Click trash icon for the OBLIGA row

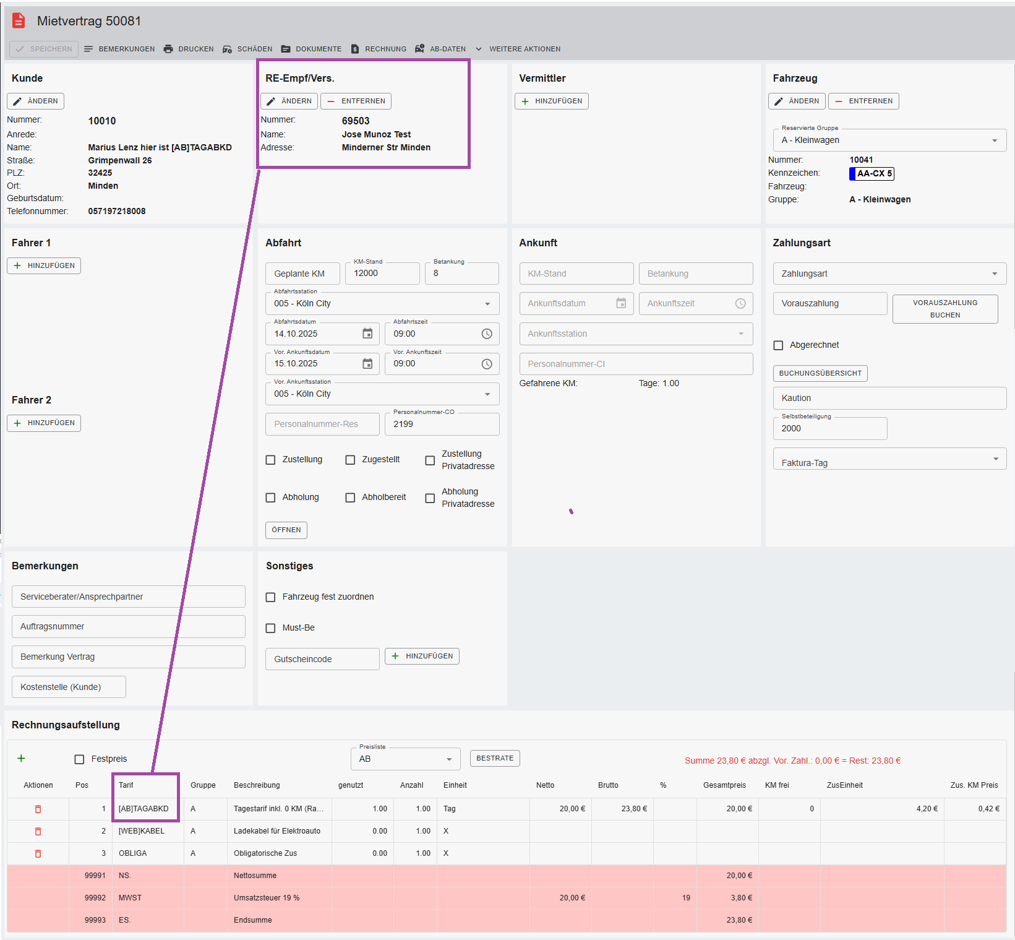(38, 853)
